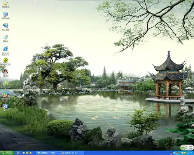Launch the green round browser shortcut below QQ
194x155 pixels.
(5, 84)
